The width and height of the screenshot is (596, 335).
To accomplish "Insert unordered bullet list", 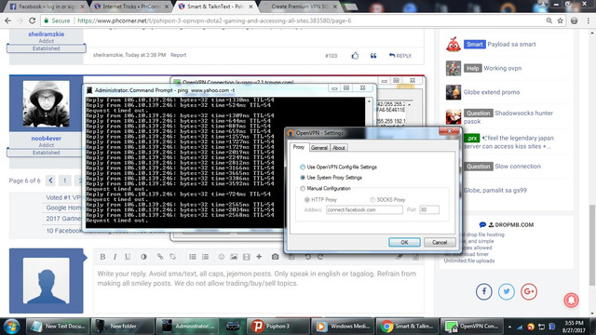I will point(193,257).
